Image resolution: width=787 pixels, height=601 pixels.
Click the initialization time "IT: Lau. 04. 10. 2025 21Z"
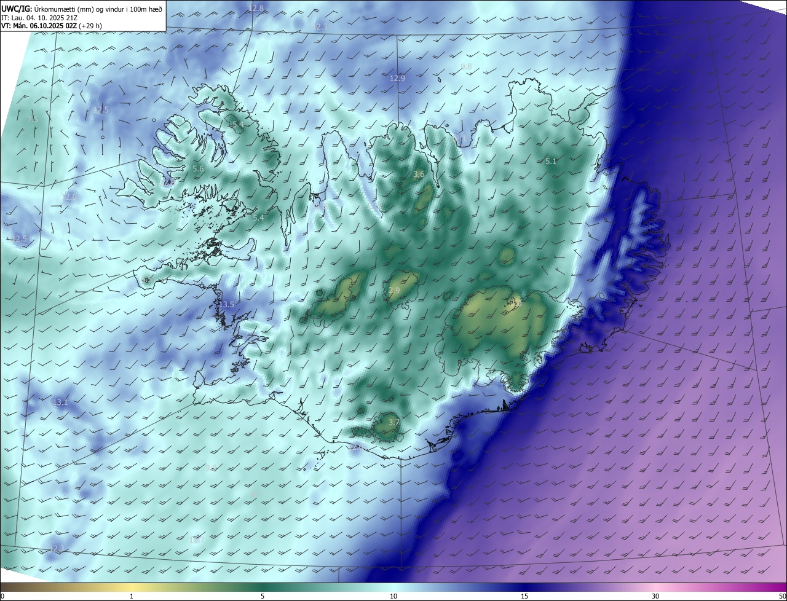coord(41,18)
